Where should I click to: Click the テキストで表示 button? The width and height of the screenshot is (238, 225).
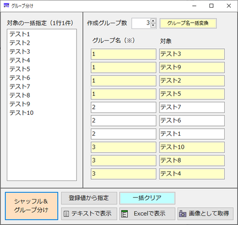tap(89, 214)
